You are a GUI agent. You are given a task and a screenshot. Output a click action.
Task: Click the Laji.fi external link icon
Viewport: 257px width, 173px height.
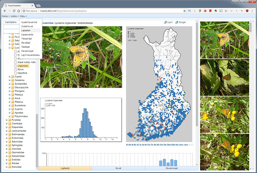click(165, 22)
